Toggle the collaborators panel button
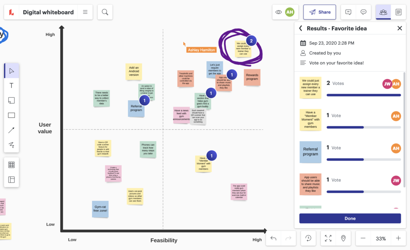Screen dimensions: 410x250 pos(383,12)
